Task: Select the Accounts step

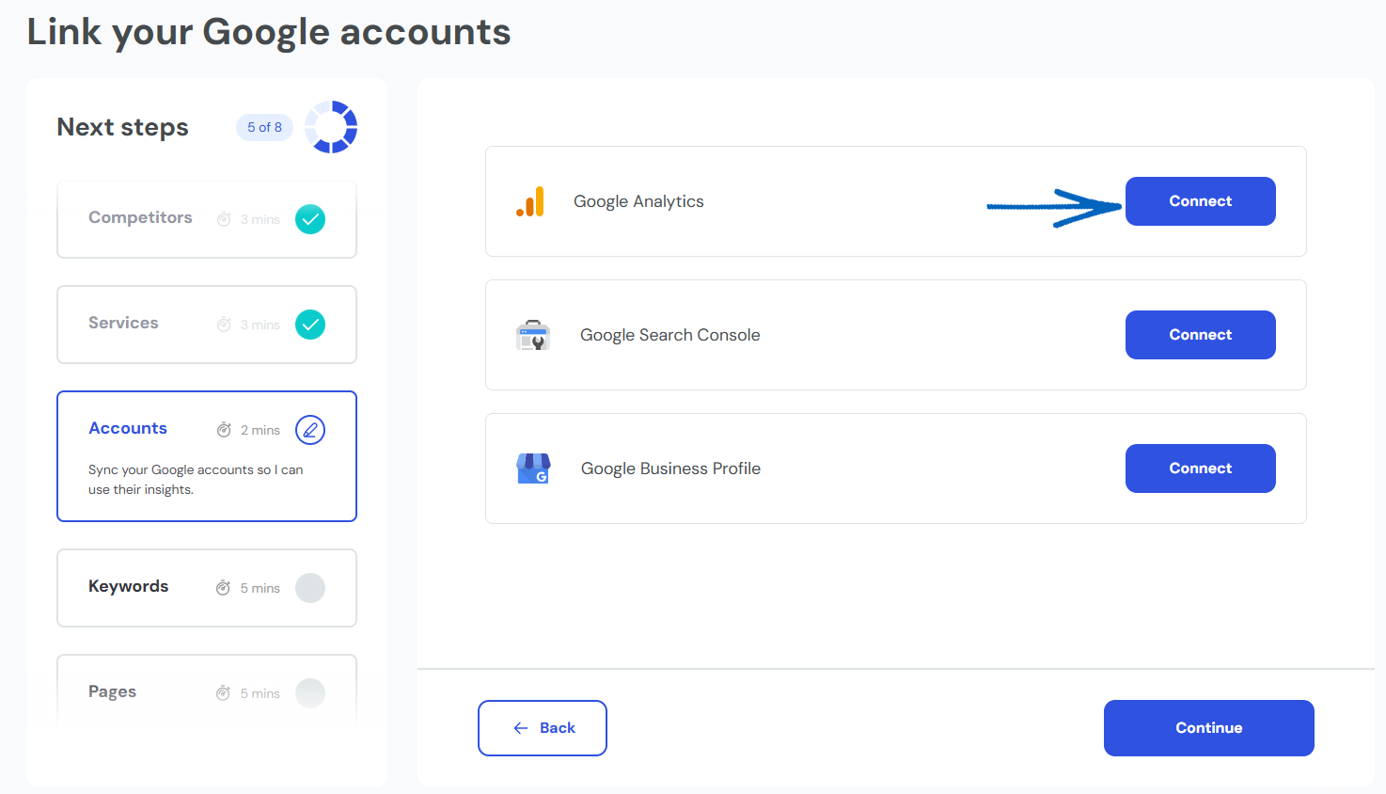Action: (x=207, y=456)
